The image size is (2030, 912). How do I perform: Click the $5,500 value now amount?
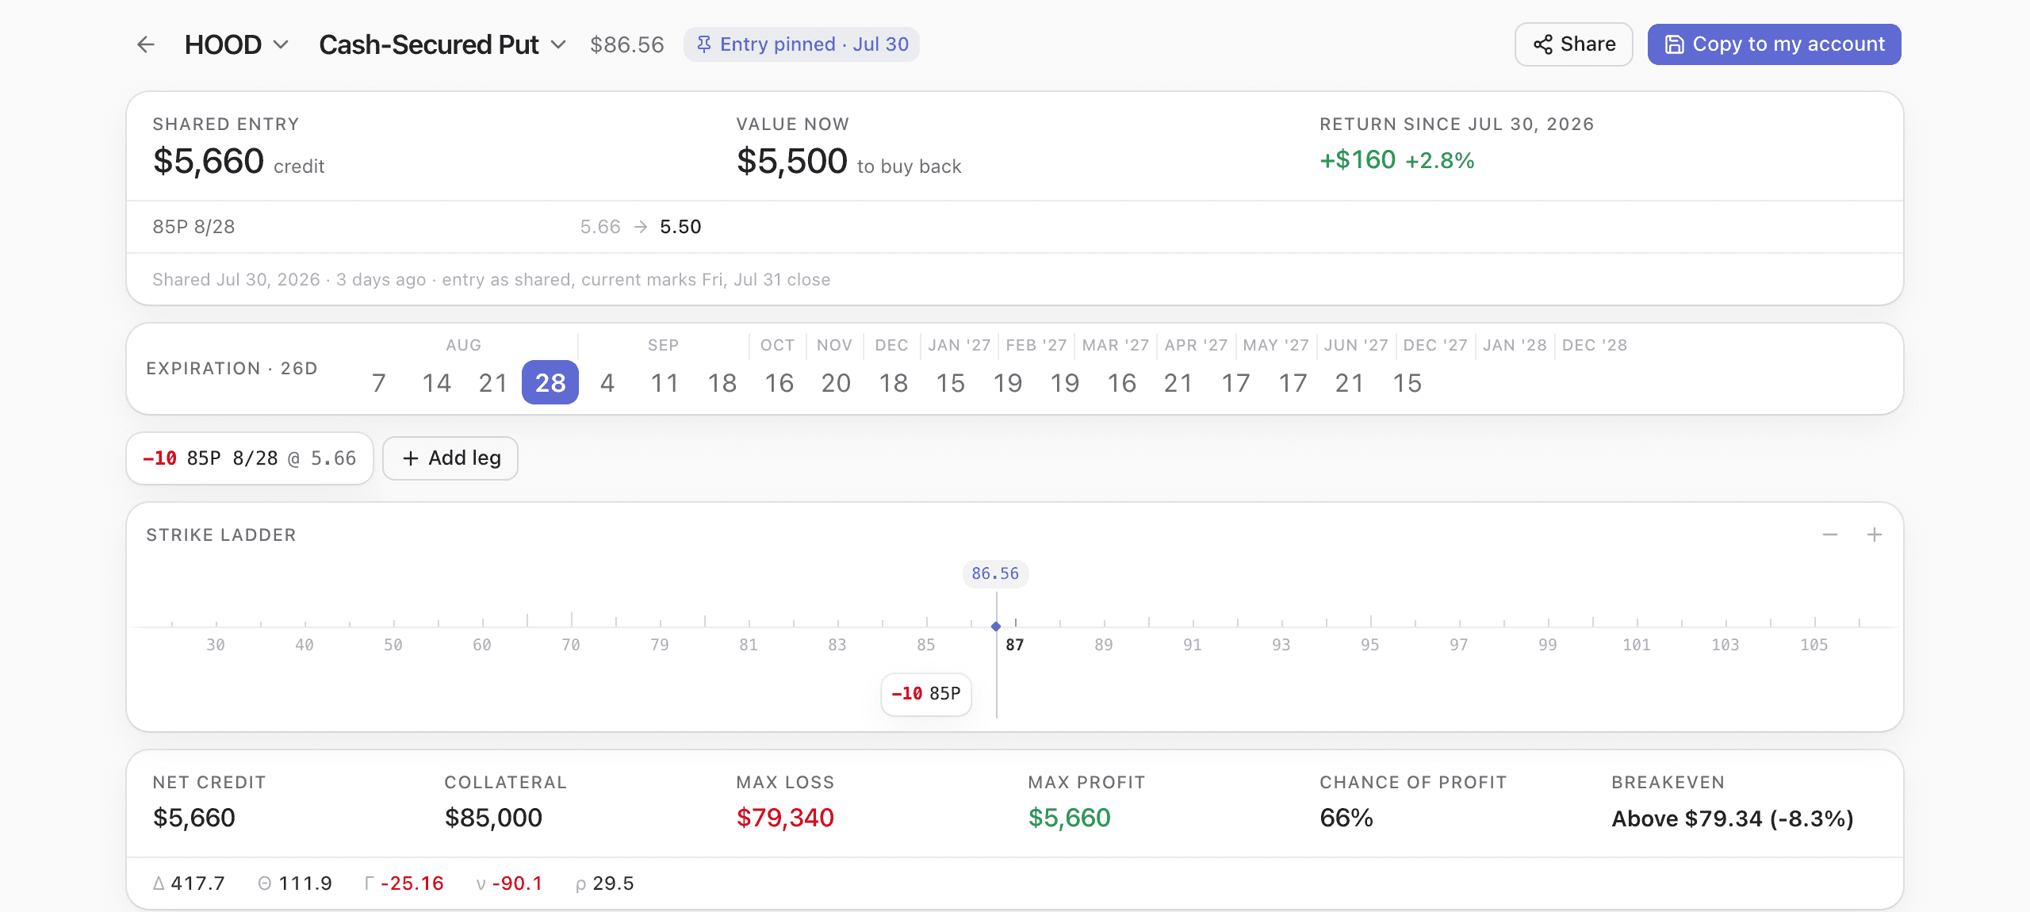click(792, 161)
